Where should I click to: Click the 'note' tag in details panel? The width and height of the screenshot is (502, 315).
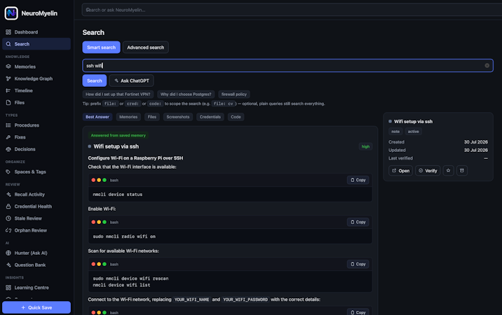coord(395,132)
